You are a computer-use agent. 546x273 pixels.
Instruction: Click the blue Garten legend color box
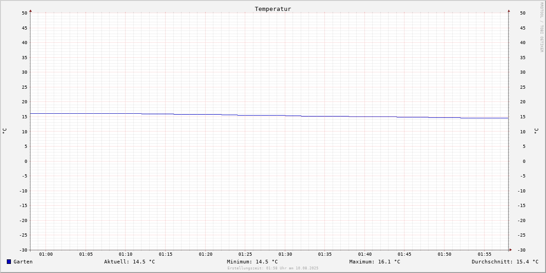click(x=9, y=262)
